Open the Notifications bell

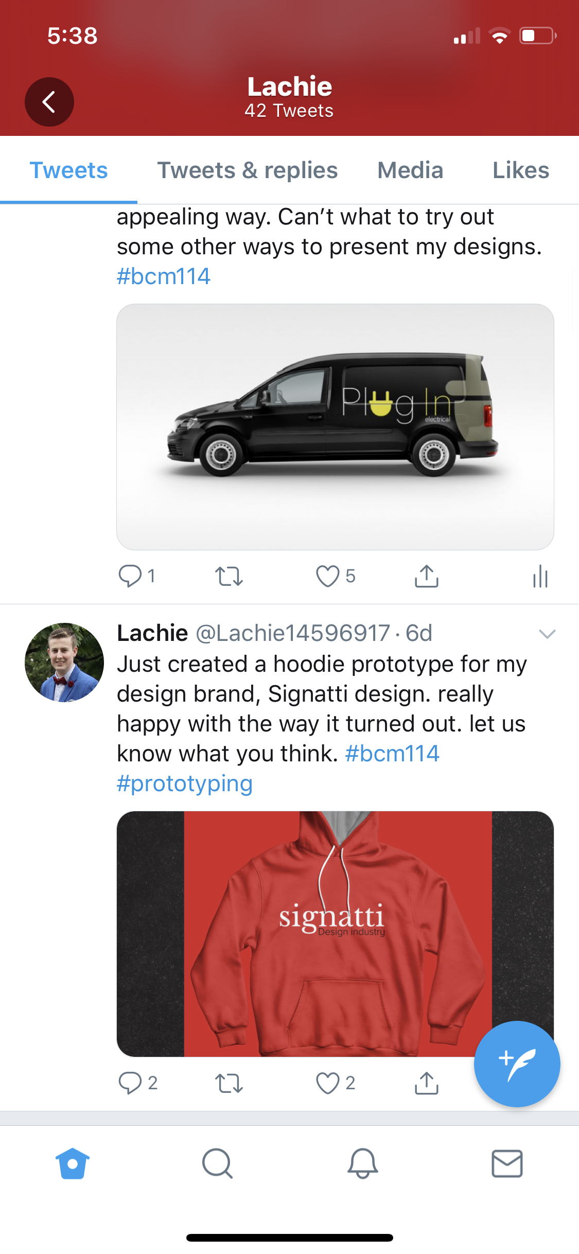point(362,1163)
